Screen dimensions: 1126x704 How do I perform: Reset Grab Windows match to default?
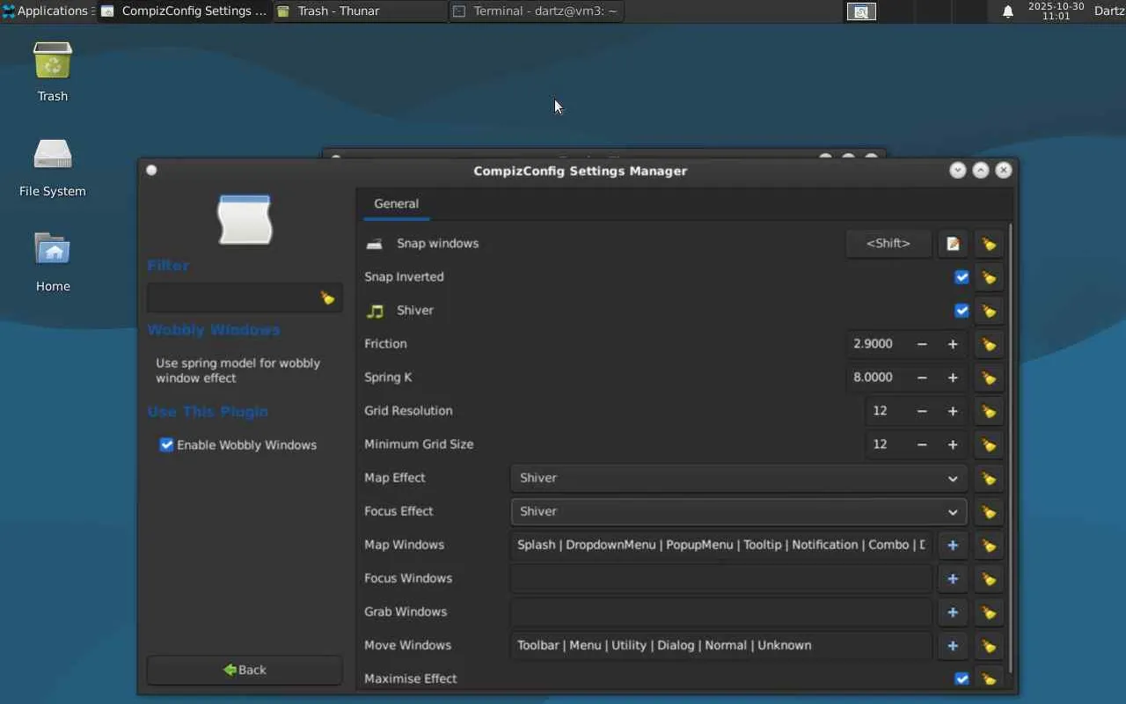click(x=989, y=612)
